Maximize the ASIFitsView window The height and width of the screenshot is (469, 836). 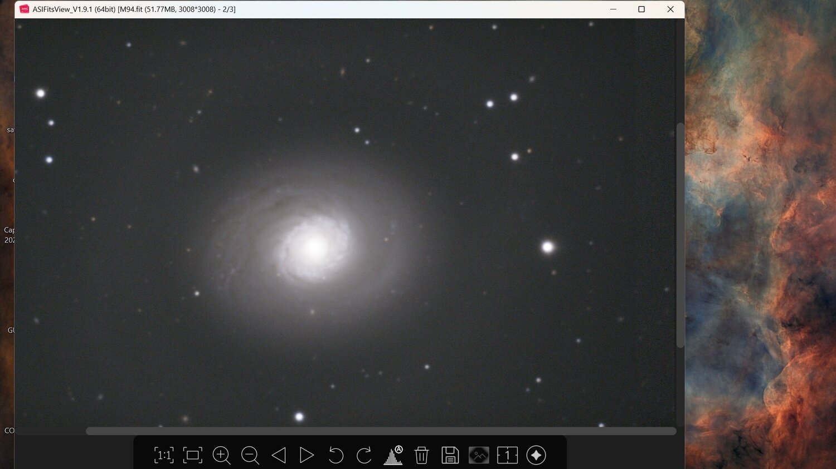[x=641, y=9]
